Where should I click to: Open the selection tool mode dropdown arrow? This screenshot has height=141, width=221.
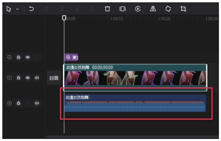pyautogui.click(x=17, y=9)
